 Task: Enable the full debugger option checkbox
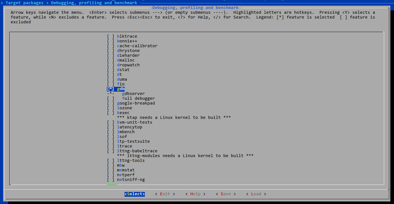coord(111,98)
